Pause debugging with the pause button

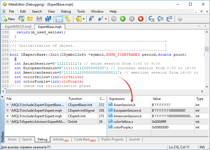[x=132, y=19]
